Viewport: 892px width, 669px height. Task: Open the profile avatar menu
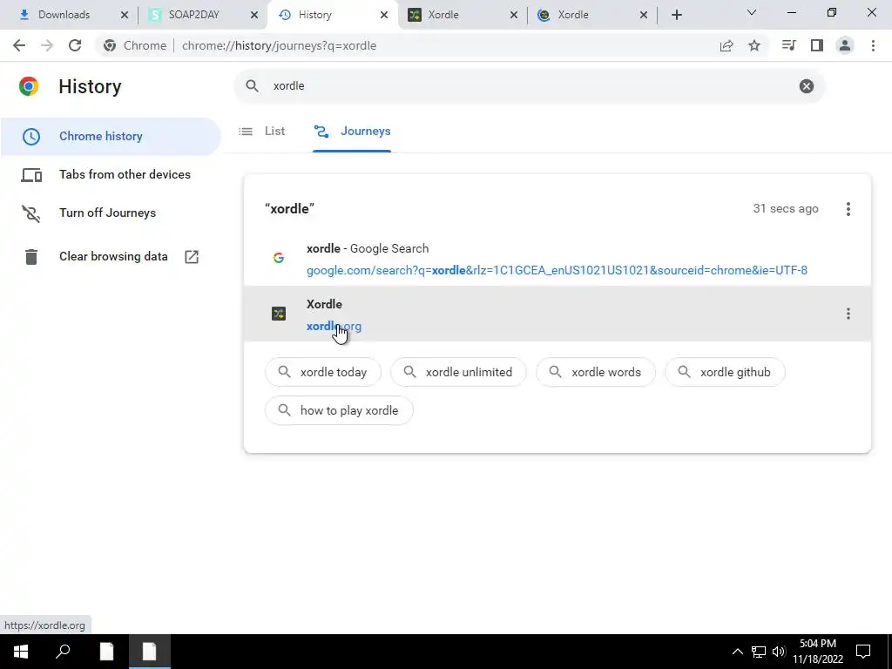tap(845, 45)
